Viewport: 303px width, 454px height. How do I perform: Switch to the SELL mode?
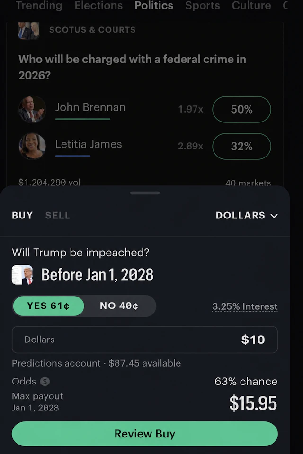pos(58,215)
